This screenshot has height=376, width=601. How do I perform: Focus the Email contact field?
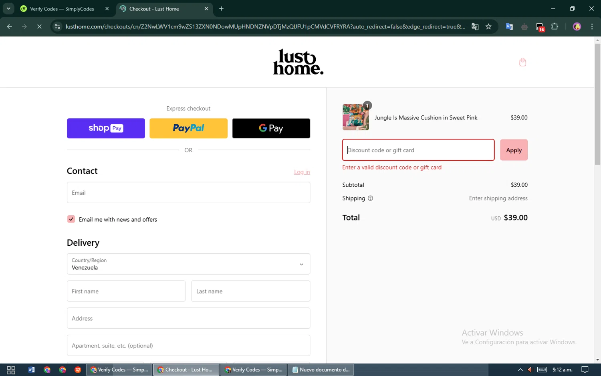point(188,193)
